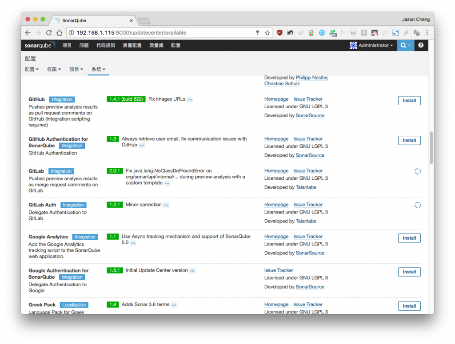Expand Adds Sonar 3.6 terms ellipsis
The image size is (455, 344).
tap(174, 305)
